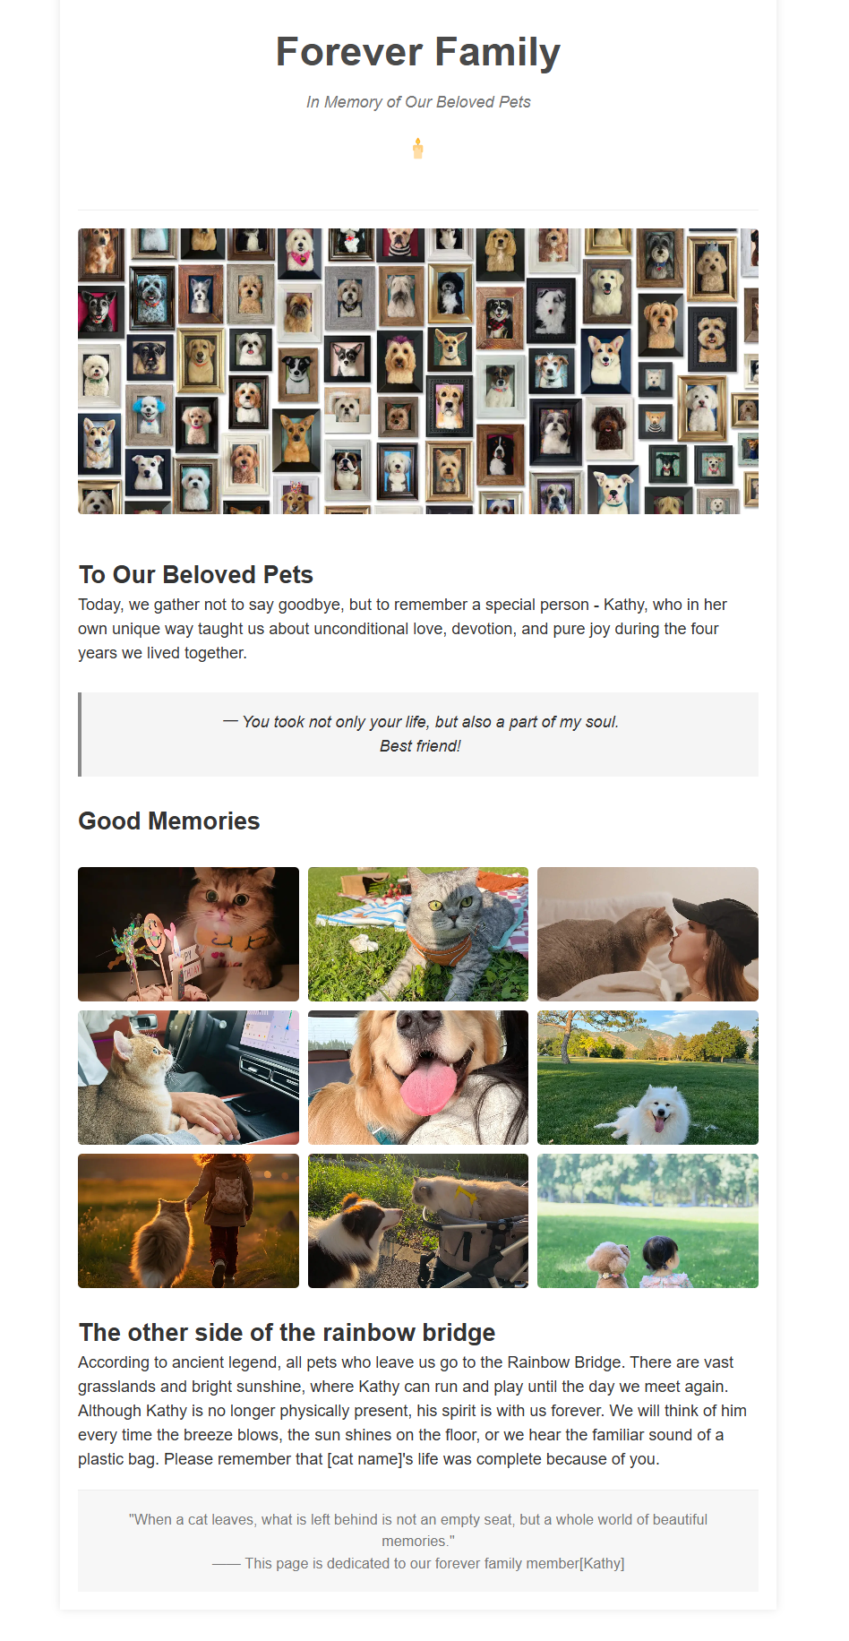Open the sunset child with fluffy cat photo
Viewport: 849px width, 1641px height.
click(188, 1221)
